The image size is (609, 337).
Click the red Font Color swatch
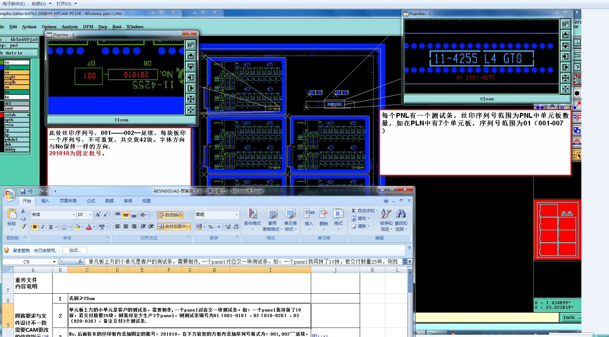coord(89,227)
